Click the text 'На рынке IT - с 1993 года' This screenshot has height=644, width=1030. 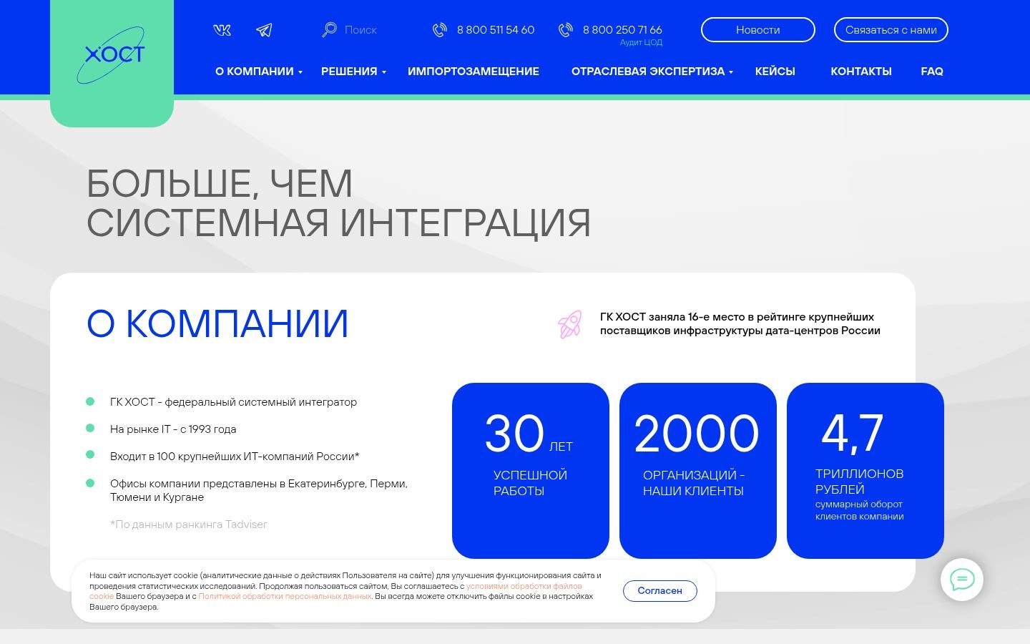(173, 429)
